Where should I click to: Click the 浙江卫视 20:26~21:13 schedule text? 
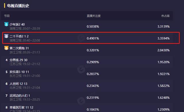pos(25,52)
